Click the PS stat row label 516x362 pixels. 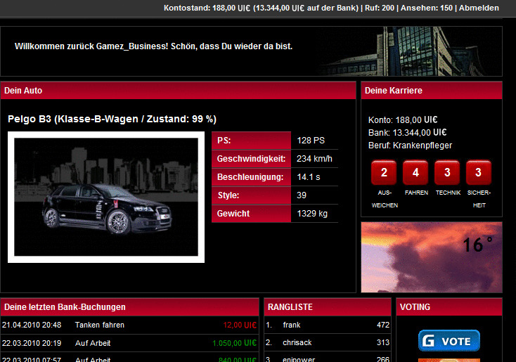point(250,141)
